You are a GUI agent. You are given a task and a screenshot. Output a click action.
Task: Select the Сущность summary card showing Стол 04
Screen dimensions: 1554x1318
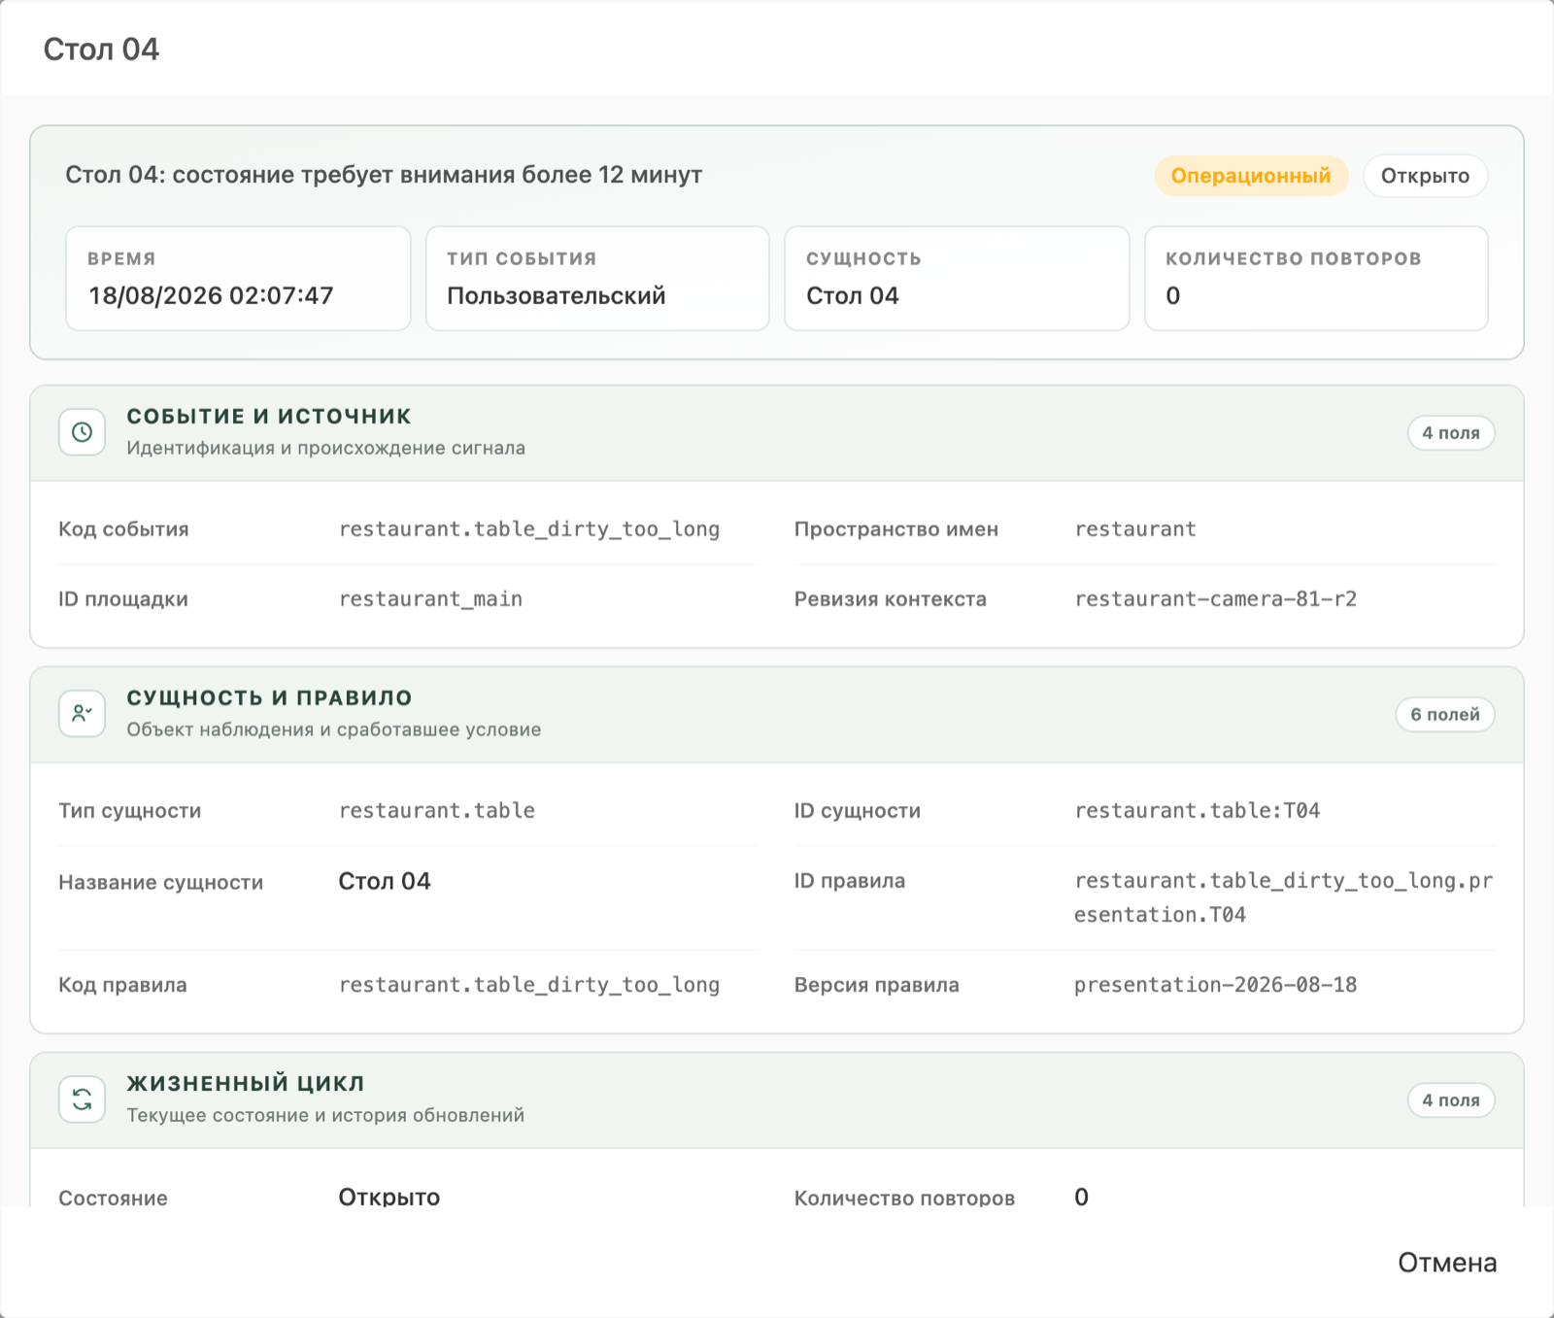957,279
